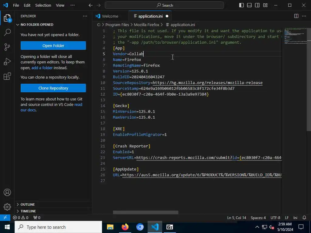The height and width of the screenshot is (233, 311).
Task: Open the Source Control view
Action: click(7, 47)
